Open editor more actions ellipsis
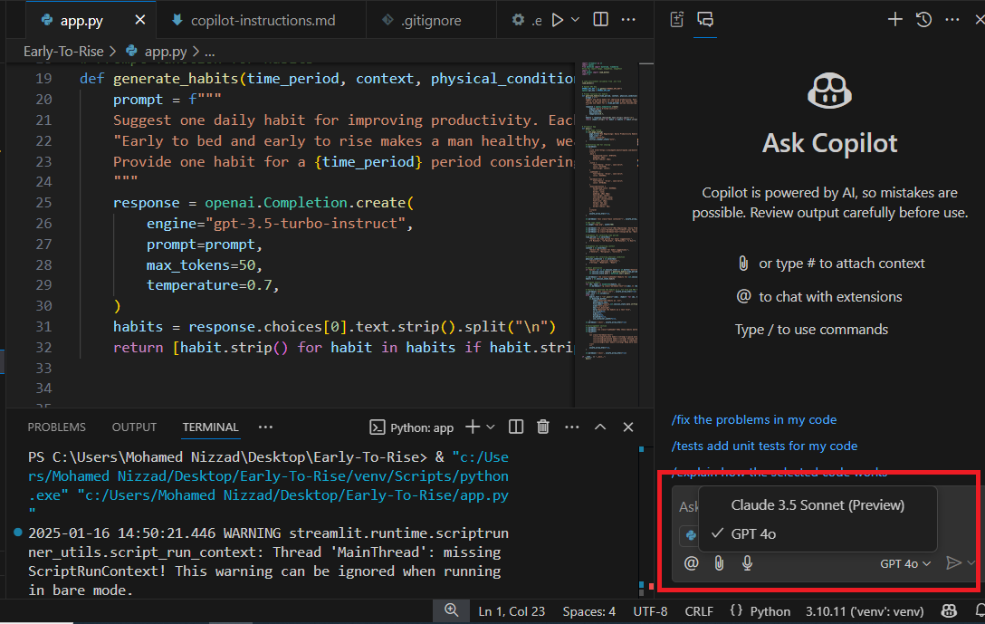This screenshot has width=985, height=624. point(628,20)
